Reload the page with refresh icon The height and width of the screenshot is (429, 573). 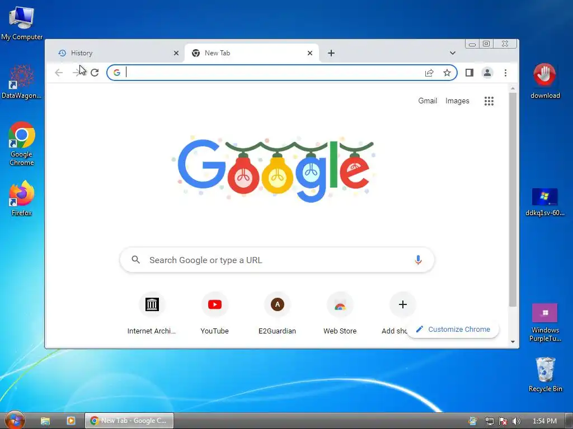tap(95, 73)
